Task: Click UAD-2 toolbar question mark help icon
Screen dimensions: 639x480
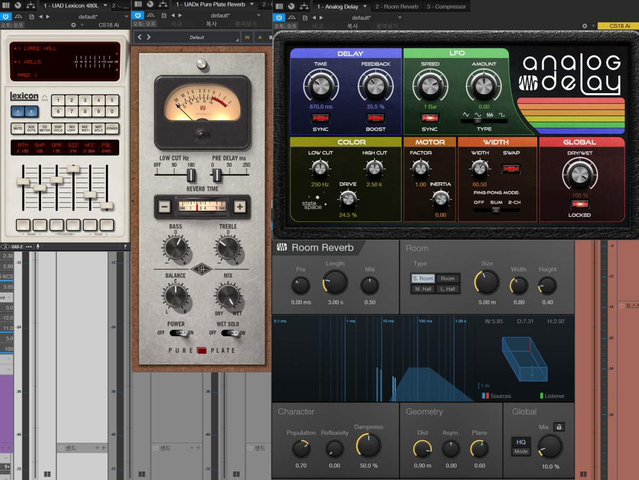Action: click(126, 247)
